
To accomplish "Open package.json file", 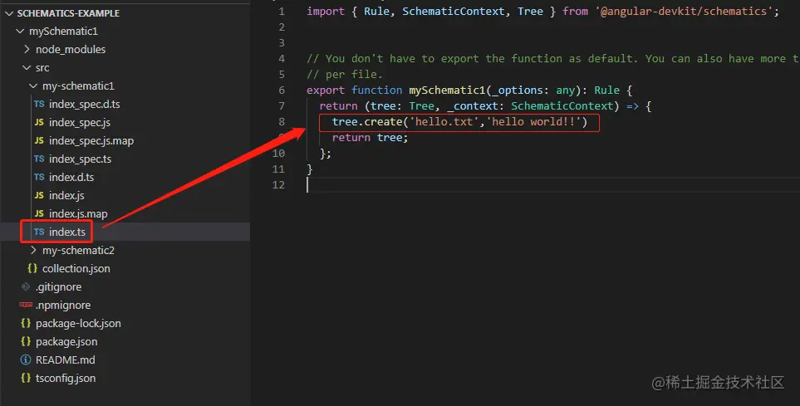I will point(66,342).
